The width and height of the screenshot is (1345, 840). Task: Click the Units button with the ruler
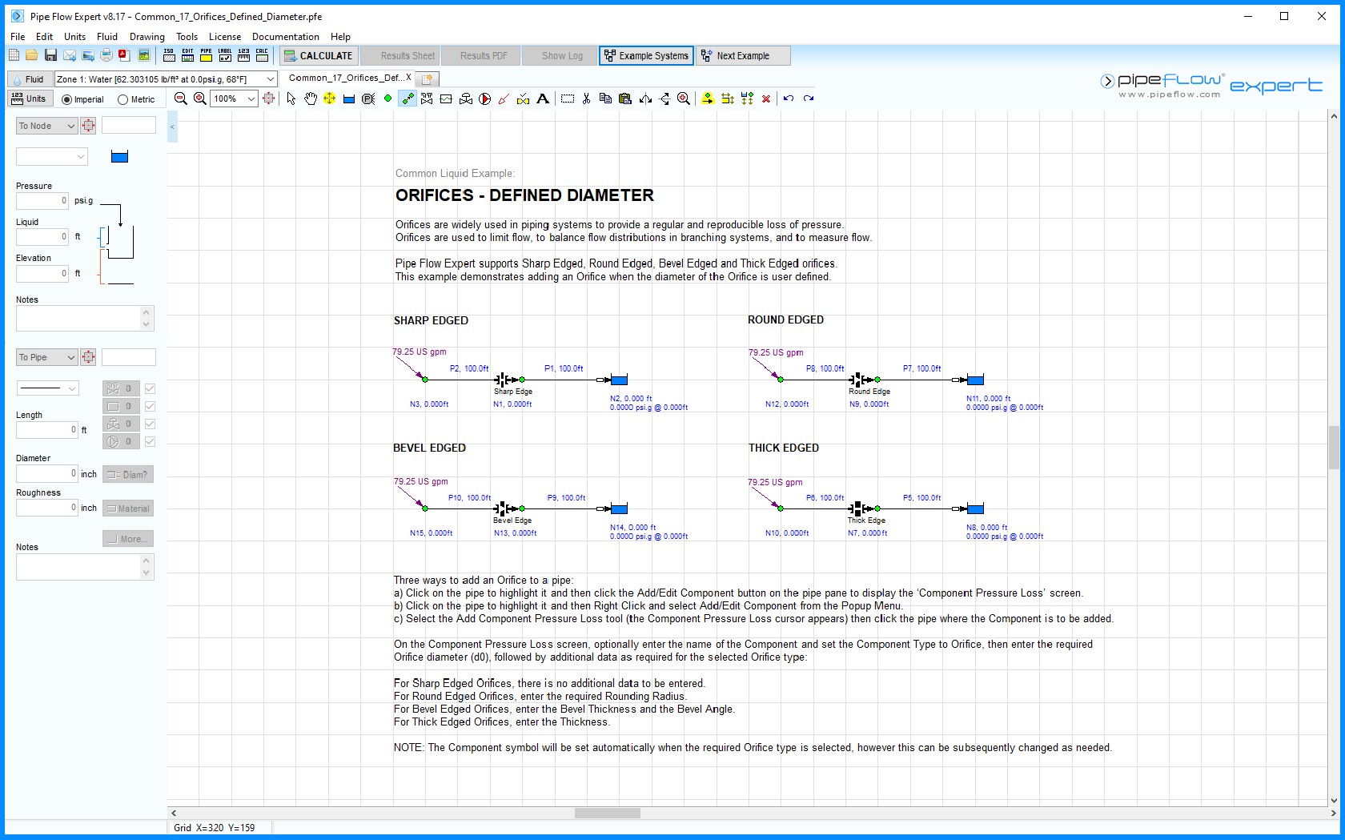[29, 98]
